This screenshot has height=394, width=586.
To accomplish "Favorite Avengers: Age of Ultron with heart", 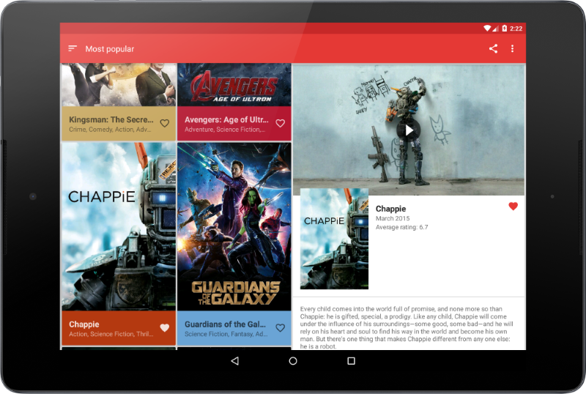I will coord(281,123).
